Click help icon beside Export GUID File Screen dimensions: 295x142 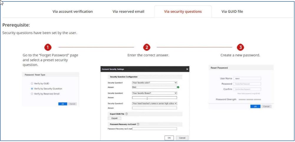(126, 114)
